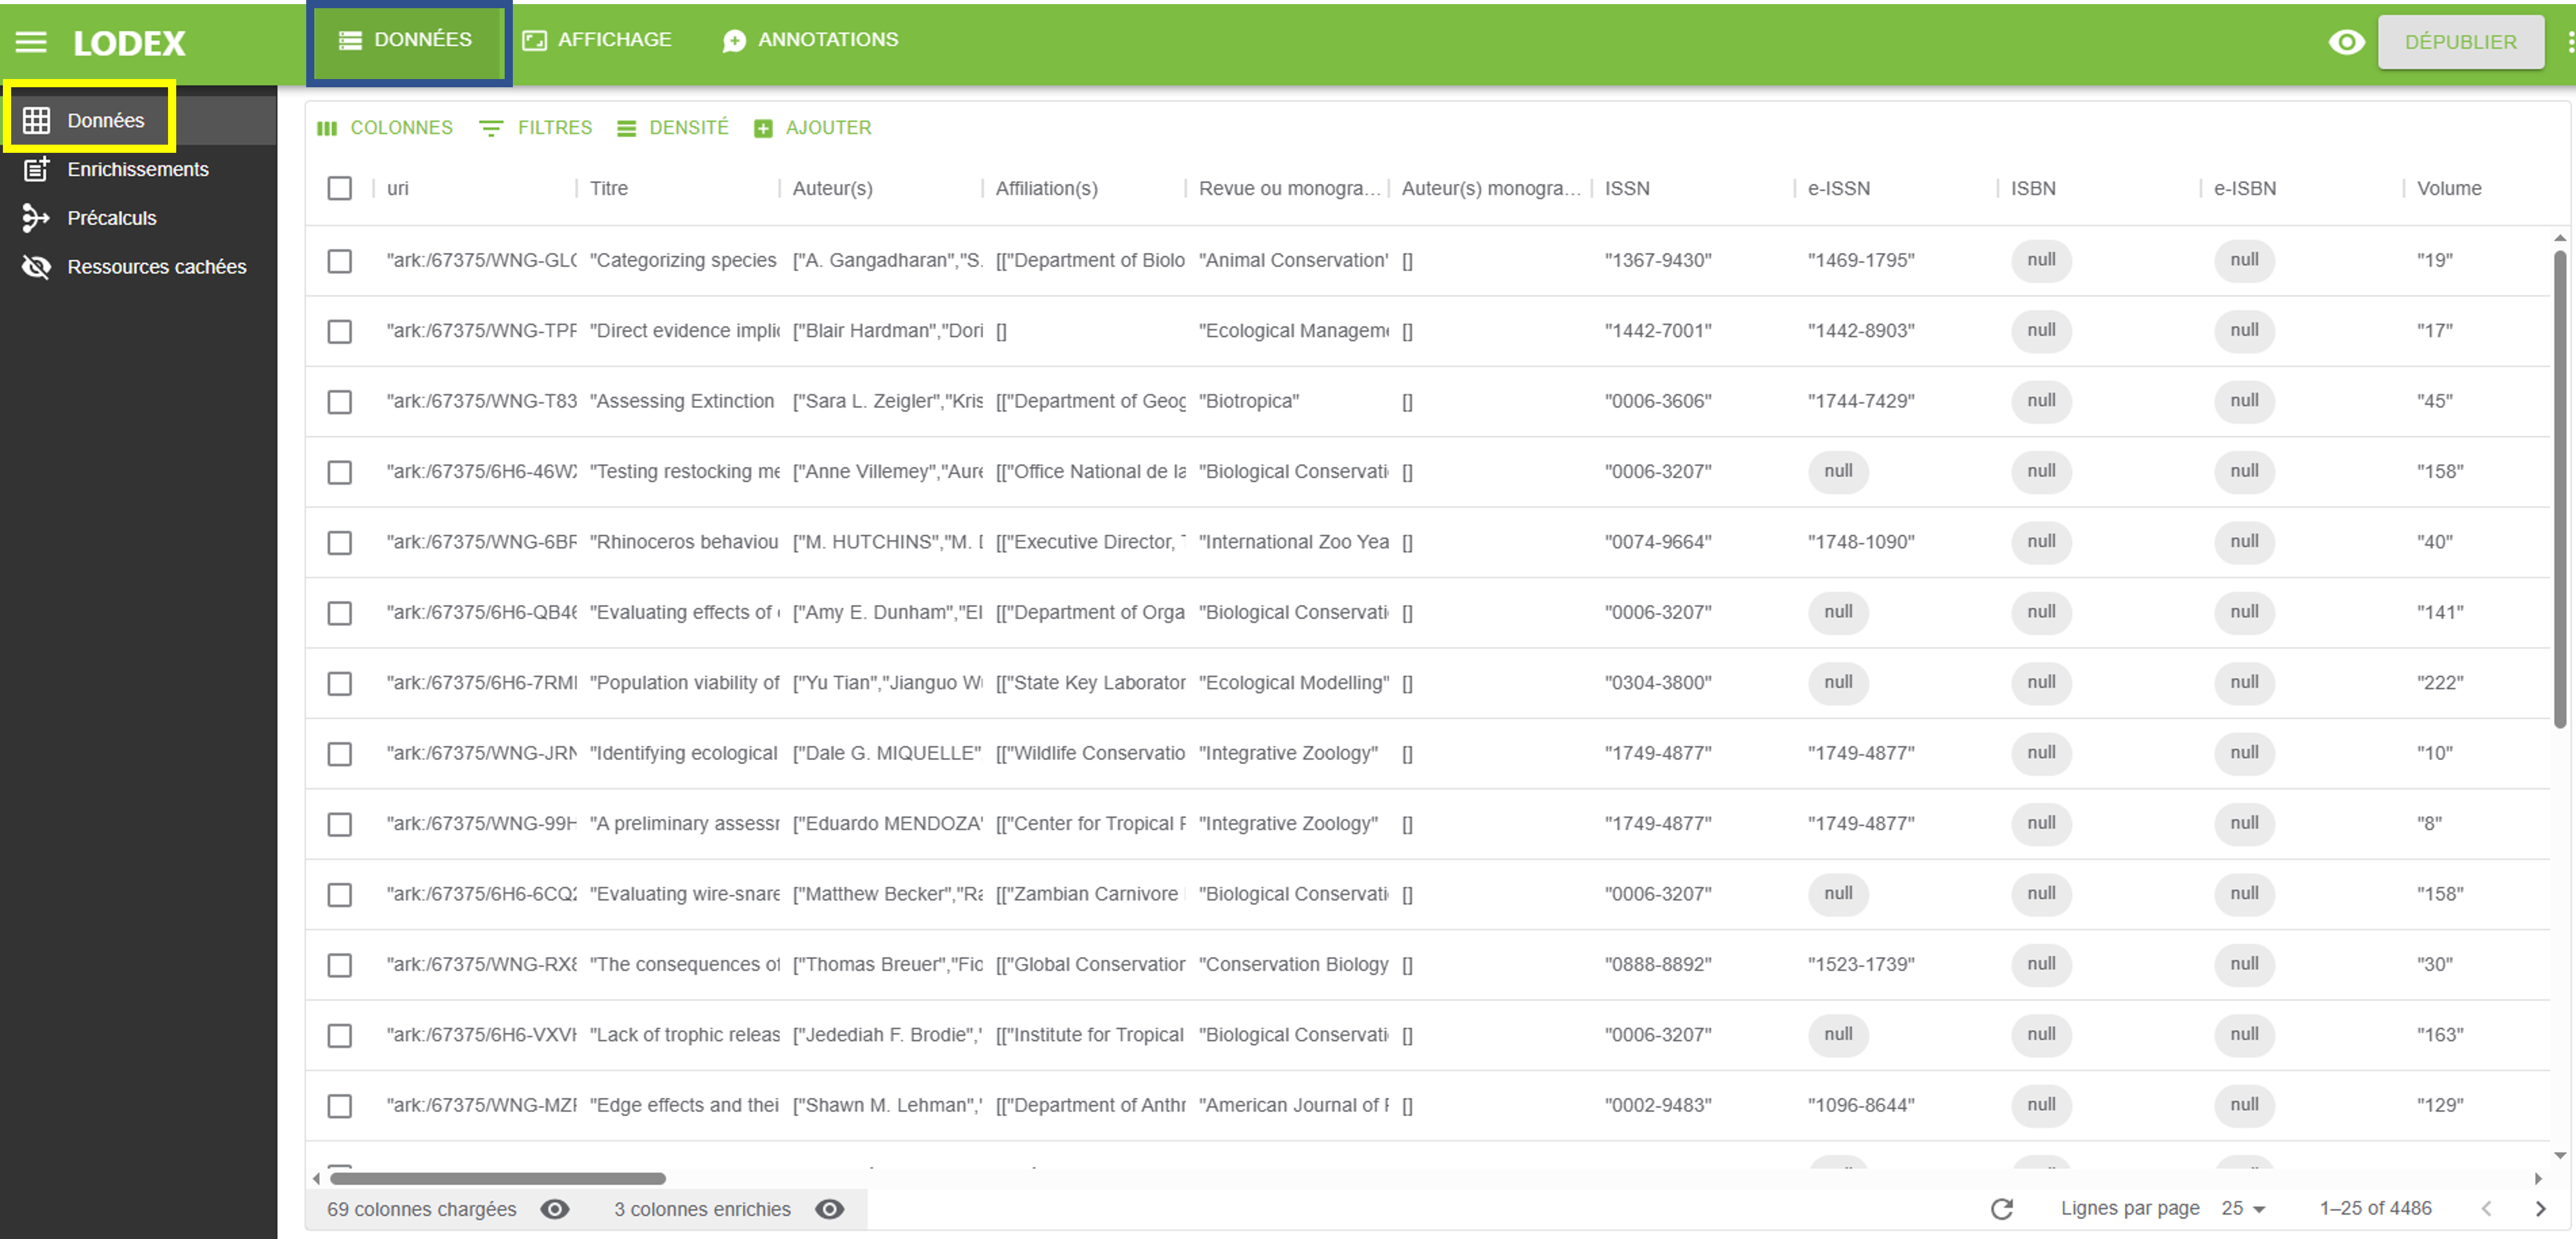Open the Précalculs sidebar item

click(111, 218)
